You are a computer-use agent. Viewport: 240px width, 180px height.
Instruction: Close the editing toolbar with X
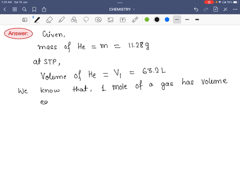[x=225, y=9]
